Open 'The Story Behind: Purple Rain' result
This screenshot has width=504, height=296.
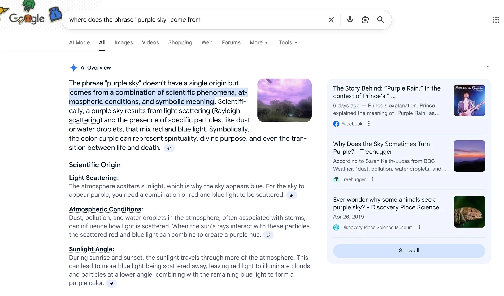(387, 92)
